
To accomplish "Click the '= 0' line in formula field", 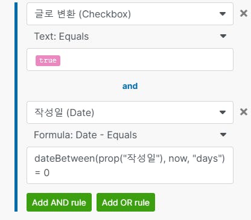I will tap(42, 173).
